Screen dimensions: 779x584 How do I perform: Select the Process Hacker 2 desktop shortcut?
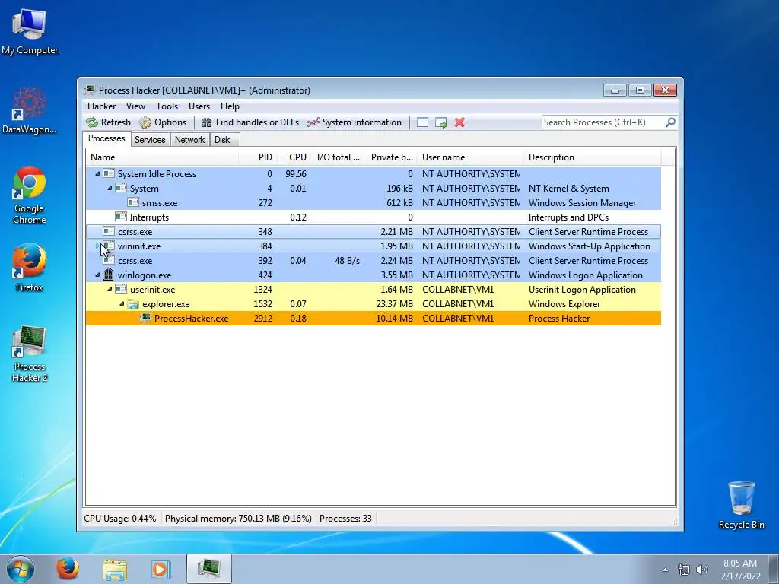pos(30,354)
